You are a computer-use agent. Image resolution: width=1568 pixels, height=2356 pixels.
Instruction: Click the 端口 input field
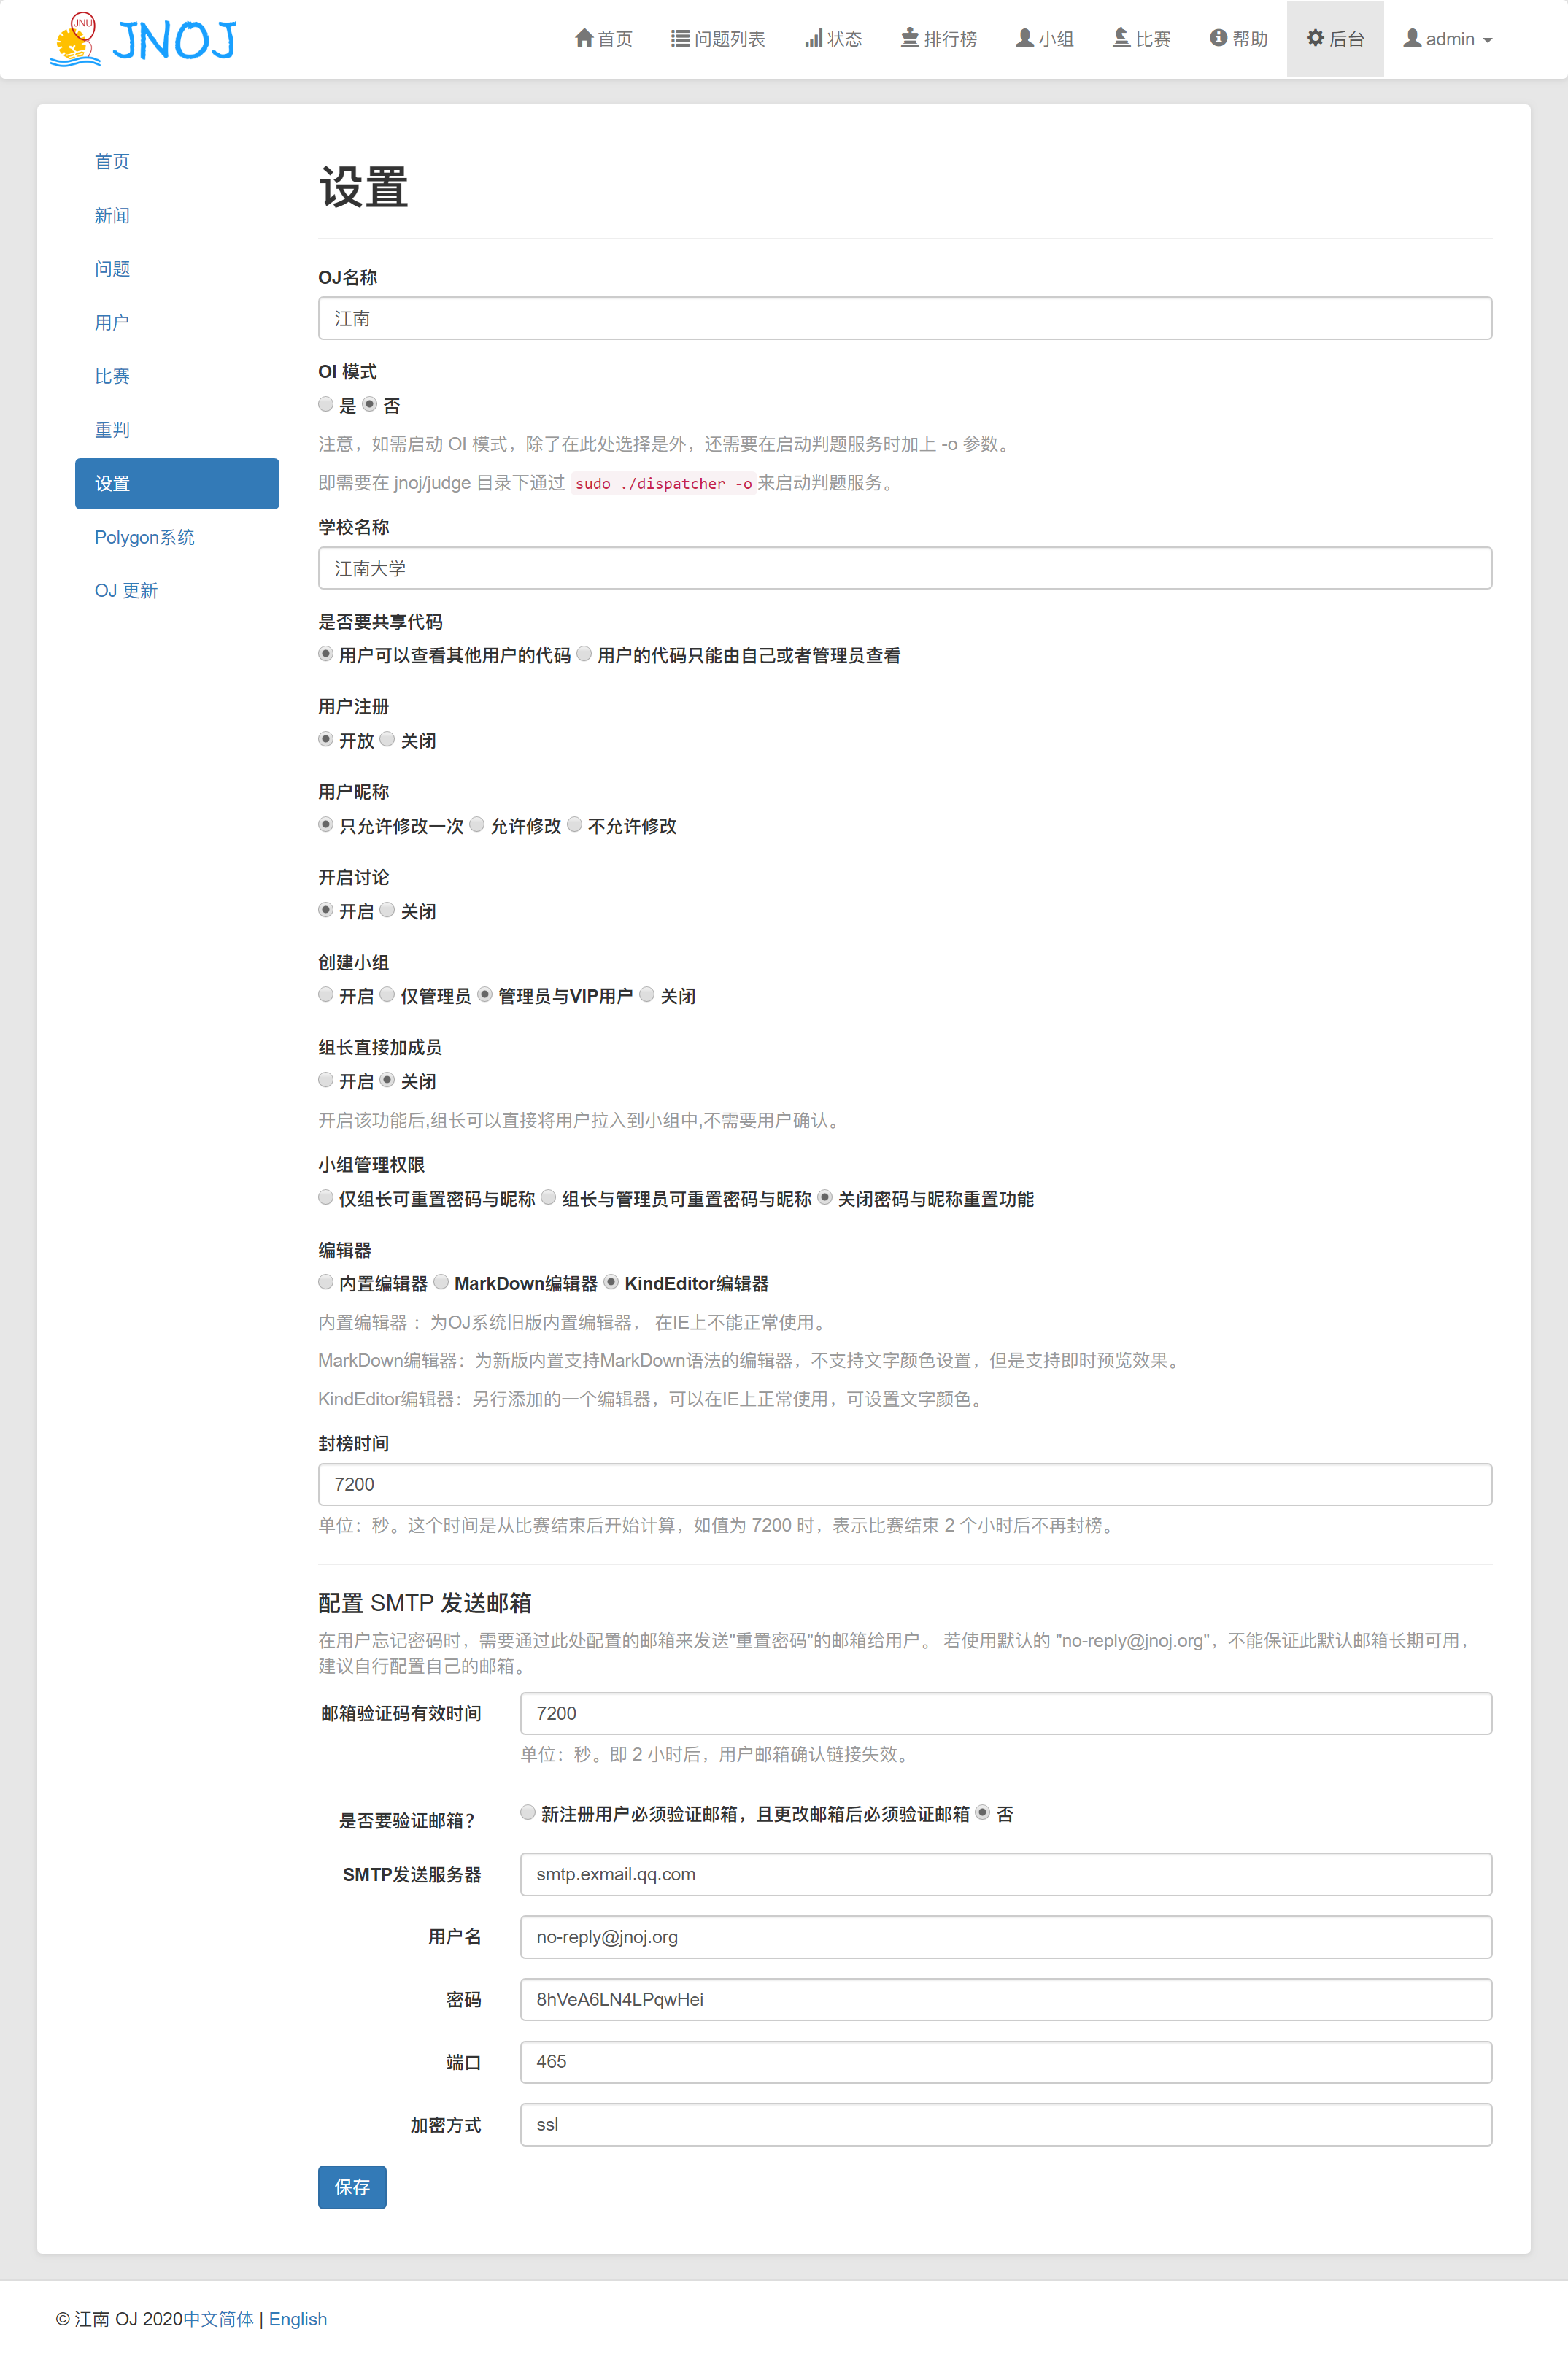1006,2062
